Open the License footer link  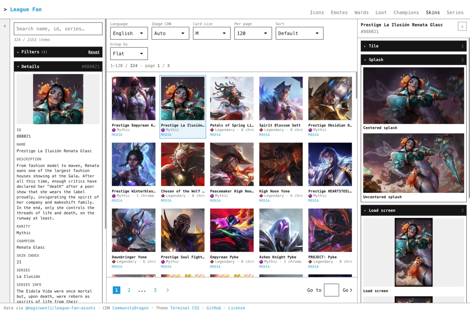(x=237, y=308)
